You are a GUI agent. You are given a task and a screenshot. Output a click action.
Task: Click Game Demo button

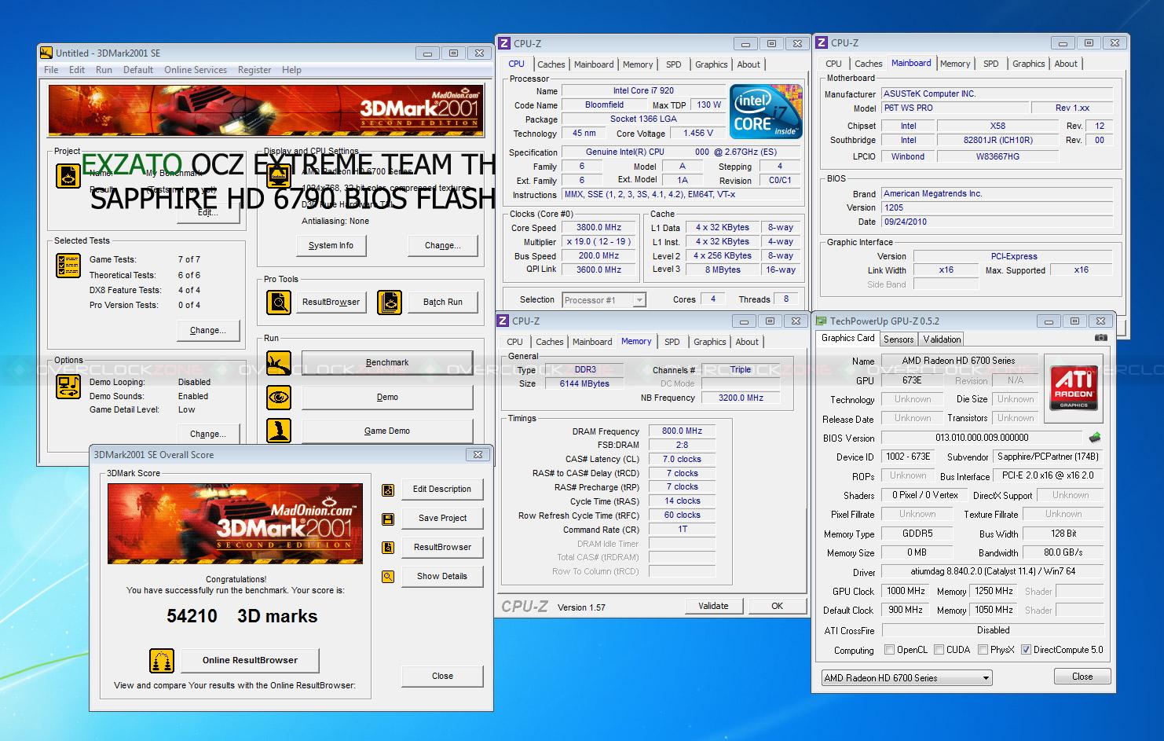click(387, 431)
